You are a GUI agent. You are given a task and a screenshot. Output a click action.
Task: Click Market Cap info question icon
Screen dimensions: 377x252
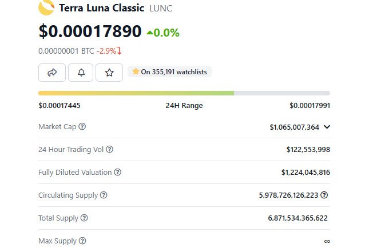coord(82,127)
